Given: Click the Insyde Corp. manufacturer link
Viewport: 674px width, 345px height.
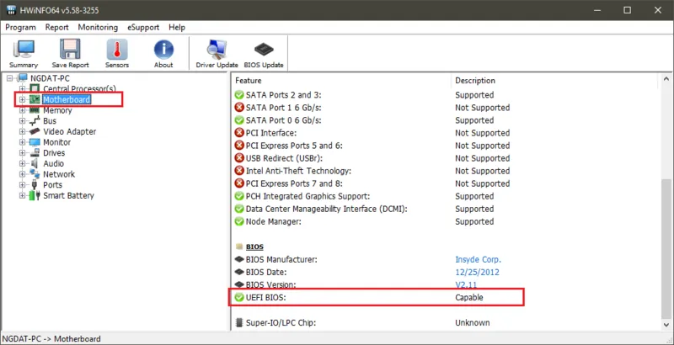Looking at the screenshot, I should pyautogui.click(x=478, y=260).
